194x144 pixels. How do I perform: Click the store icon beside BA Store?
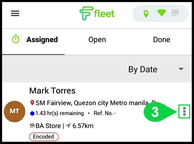point(32,126)
